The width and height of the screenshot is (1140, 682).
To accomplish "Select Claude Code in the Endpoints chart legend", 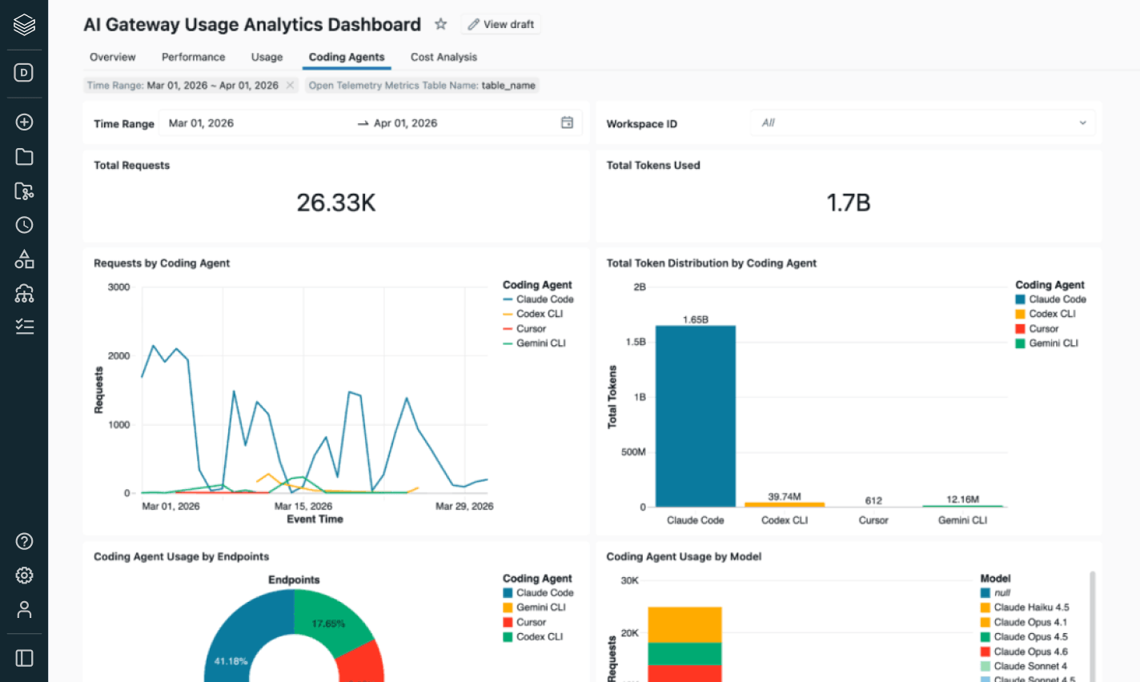I will 538,593.
